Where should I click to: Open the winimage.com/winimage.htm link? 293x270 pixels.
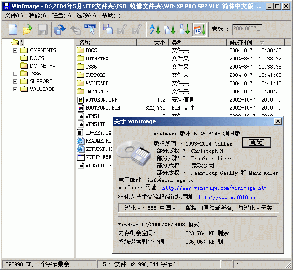tap(214, 188)
